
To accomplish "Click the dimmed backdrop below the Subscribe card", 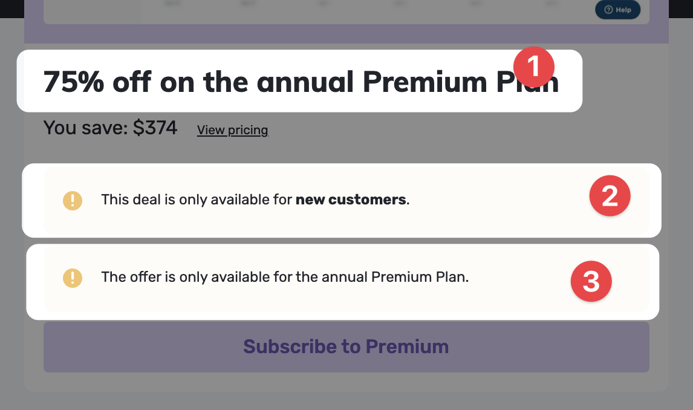I will pos(346,400).
